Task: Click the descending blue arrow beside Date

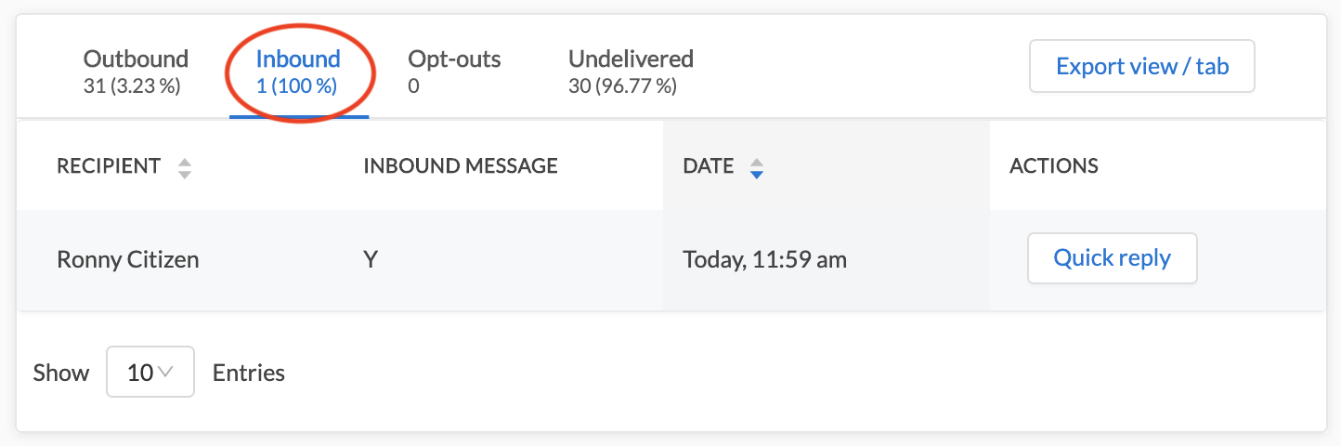Action: pyautogui.click(x=757, y=174)
